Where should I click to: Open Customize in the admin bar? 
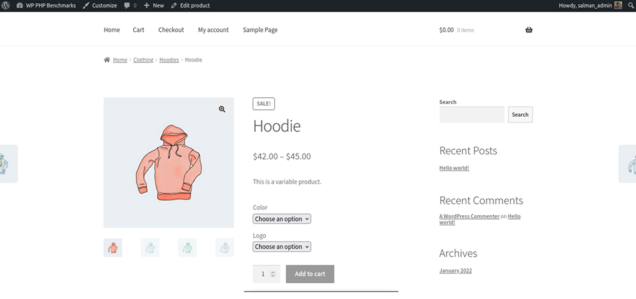tap(100, 6)
